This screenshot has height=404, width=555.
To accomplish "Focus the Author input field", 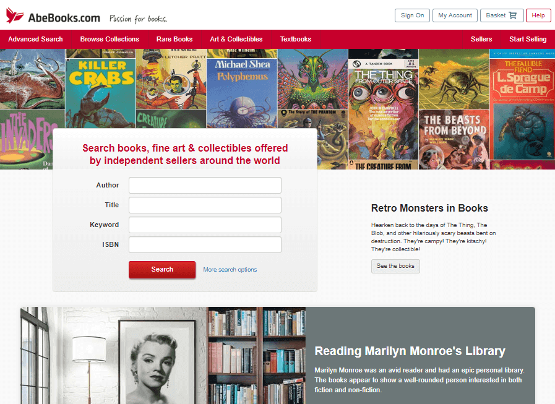I will [205, 186].
